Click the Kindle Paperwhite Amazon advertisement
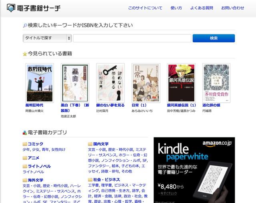256x203 pixels. coord(194,170)
